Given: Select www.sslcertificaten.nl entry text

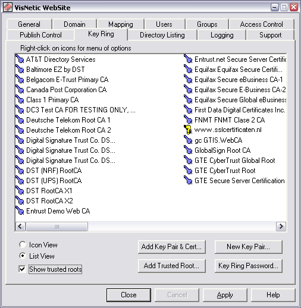Looking at the screenshot, I should (x=228, y=130).
